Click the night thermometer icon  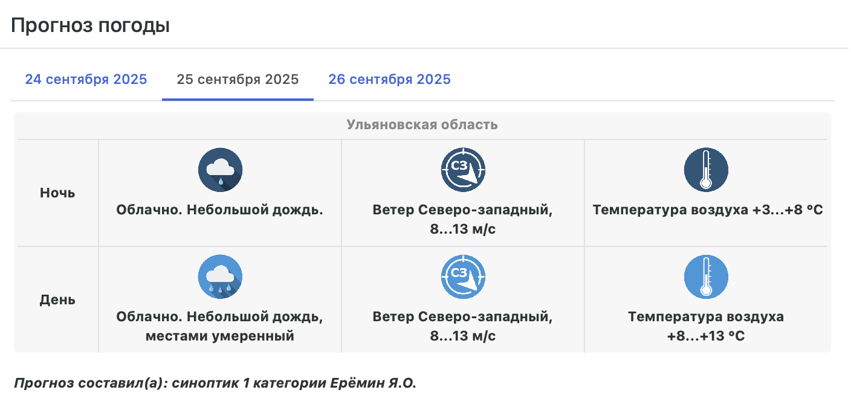706,170
